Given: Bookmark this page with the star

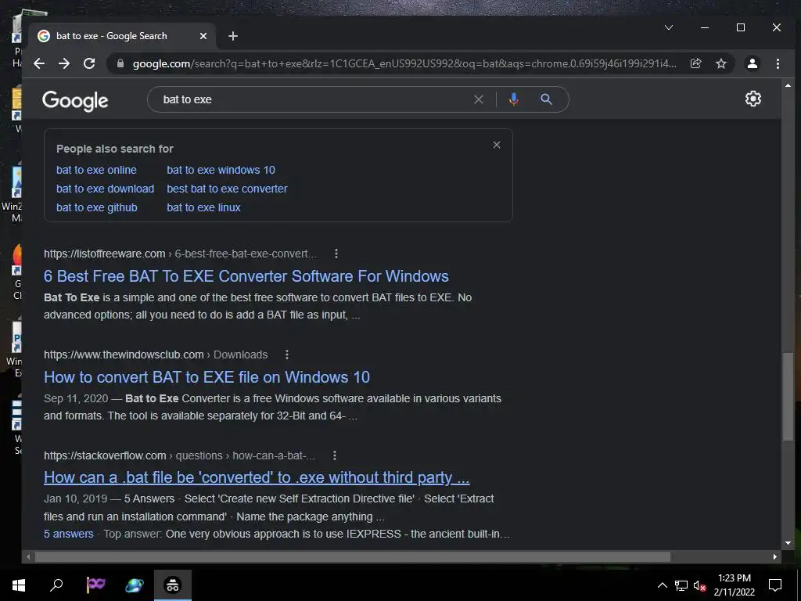Looking at the screenshot, I should 720,63.
